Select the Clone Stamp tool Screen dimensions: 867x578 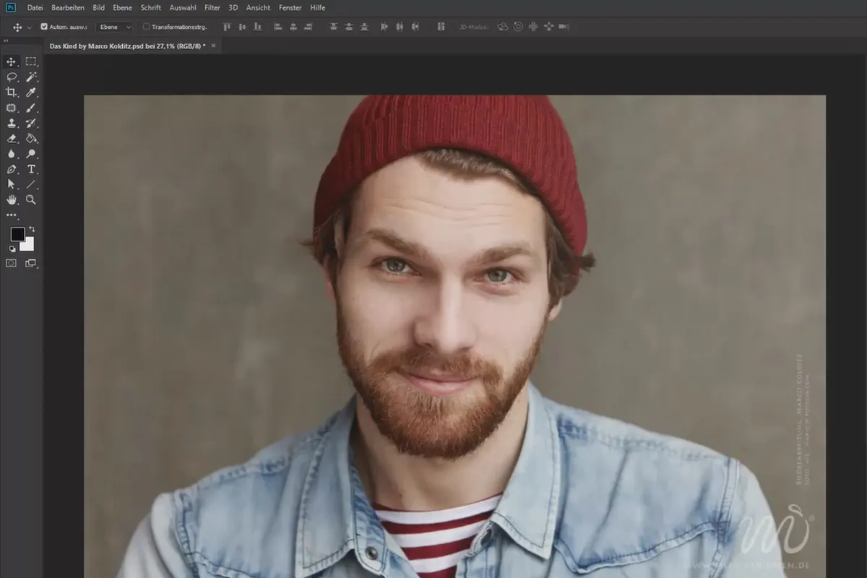click(x=12, y=123)
